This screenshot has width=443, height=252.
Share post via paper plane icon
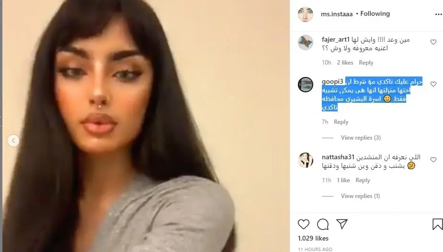point(342,224)
